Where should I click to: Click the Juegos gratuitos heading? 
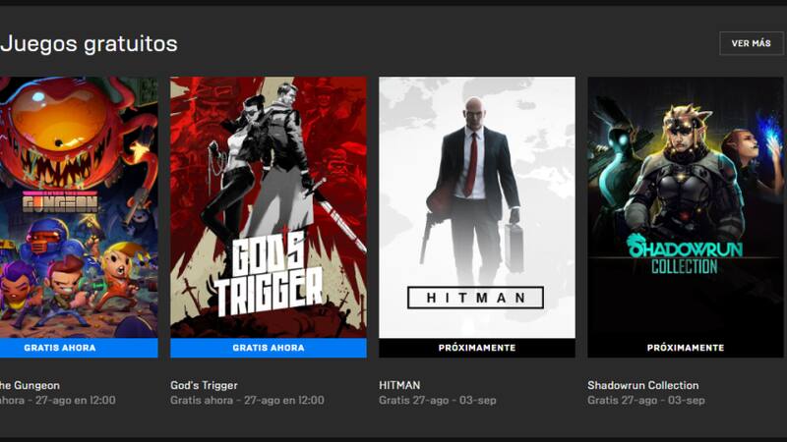tap(89, 43)
